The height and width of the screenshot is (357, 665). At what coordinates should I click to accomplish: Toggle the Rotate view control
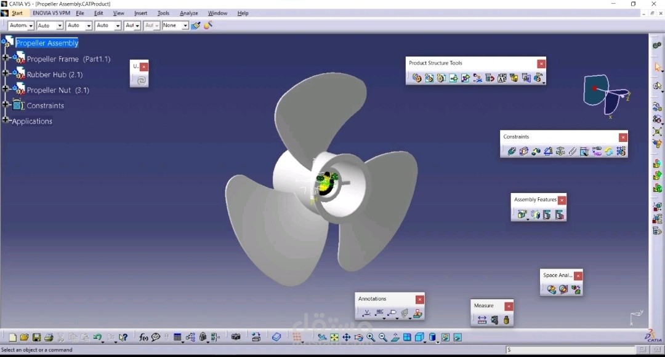(x=358, y=337)
